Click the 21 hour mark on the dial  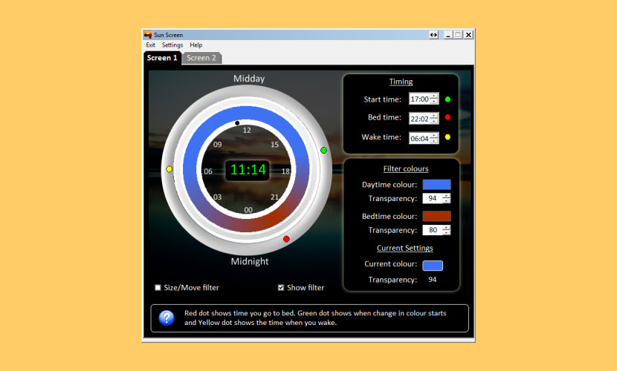[x=274, y=197]
